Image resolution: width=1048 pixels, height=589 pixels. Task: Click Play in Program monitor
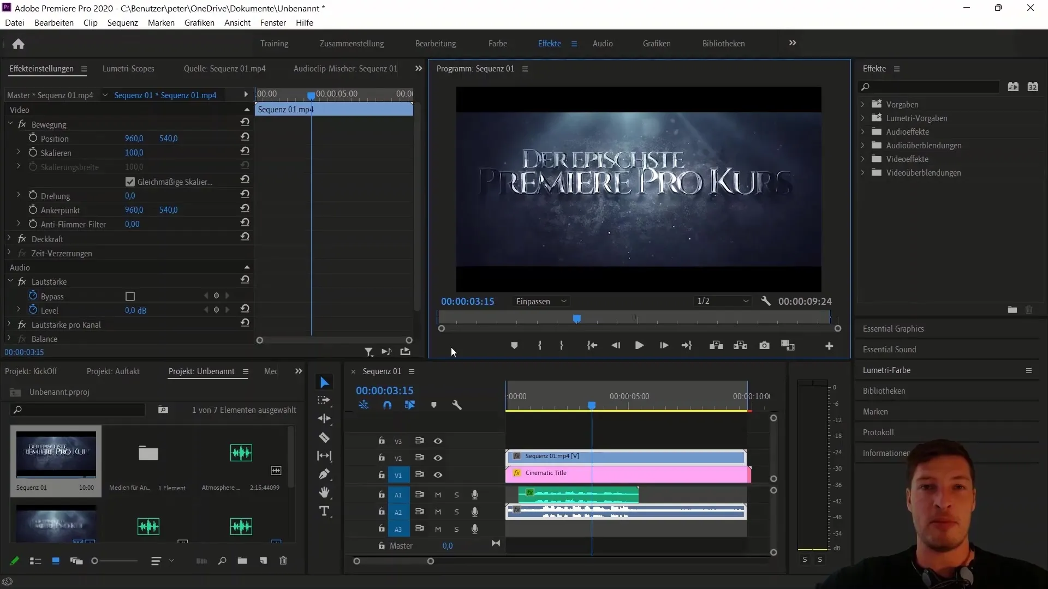click(639, 346)
